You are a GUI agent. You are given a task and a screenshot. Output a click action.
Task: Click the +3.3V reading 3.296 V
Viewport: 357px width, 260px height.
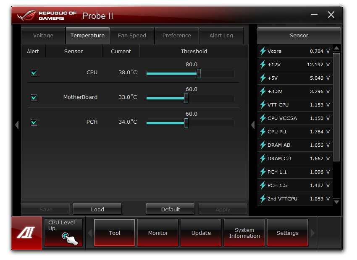[320, 91]
